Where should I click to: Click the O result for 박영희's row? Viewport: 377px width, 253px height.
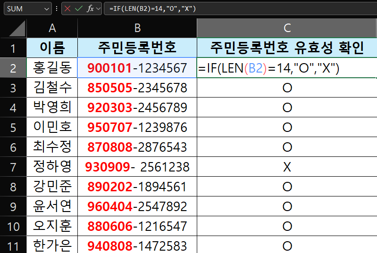287,107
